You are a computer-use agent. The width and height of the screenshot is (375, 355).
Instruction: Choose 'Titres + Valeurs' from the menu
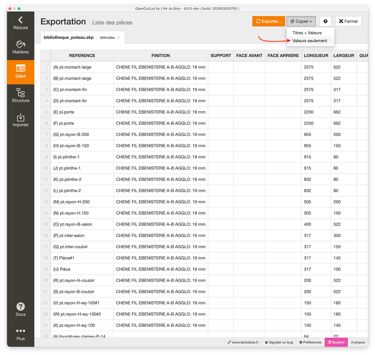pos(307,33)
